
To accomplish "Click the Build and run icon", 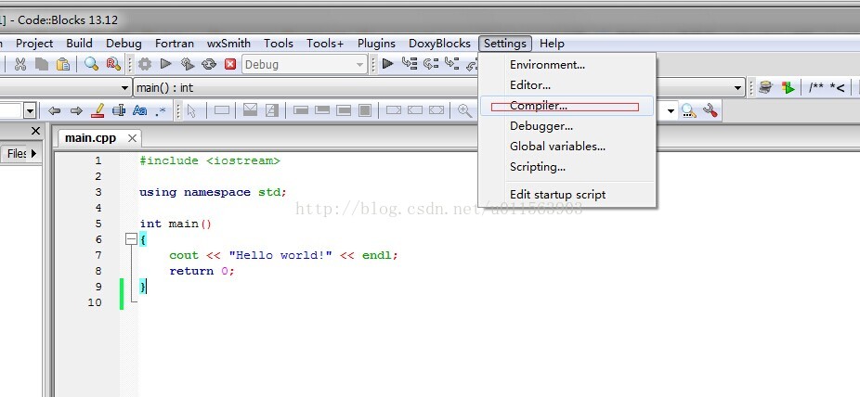I will pyautogui.click(x=188, y=64).
